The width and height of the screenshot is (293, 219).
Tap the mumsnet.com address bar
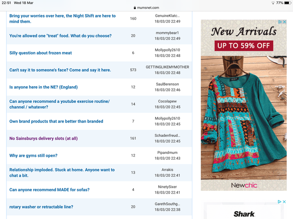coord(146,8)
